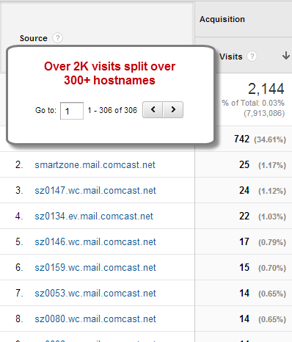Viewport: 292px width, 342px height.
Task: Click the Source help question mark icon
Action: tap(57, 38)
